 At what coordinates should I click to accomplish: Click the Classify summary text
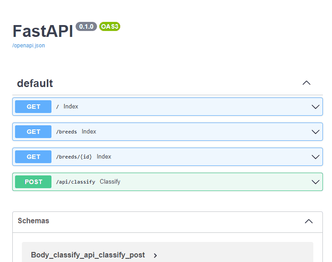click(x=110, y=182)
